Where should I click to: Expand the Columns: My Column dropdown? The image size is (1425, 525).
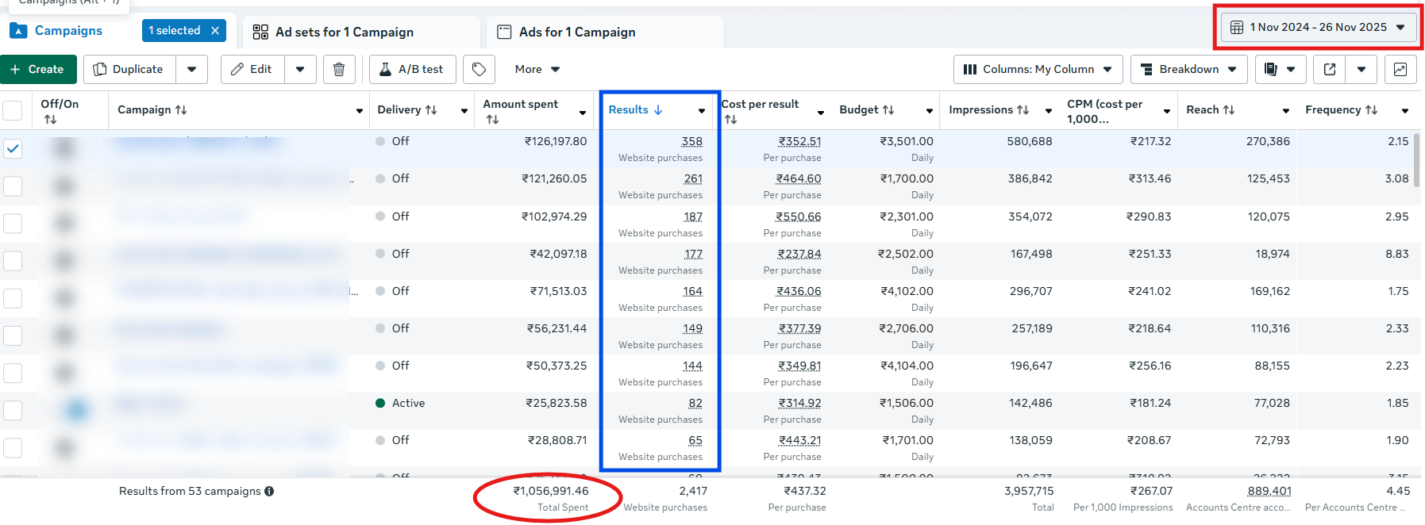[1038, 70]
